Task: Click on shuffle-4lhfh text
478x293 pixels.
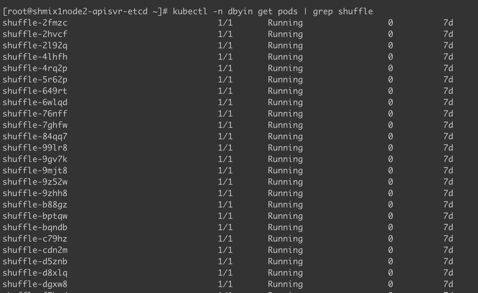Action: coord(35,57)
